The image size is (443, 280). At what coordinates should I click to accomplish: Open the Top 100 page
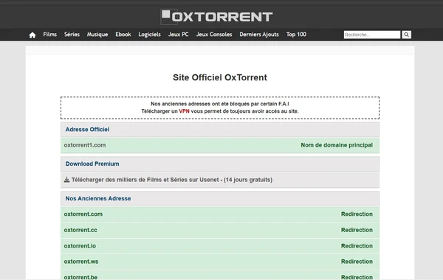[x=296, y=35]
